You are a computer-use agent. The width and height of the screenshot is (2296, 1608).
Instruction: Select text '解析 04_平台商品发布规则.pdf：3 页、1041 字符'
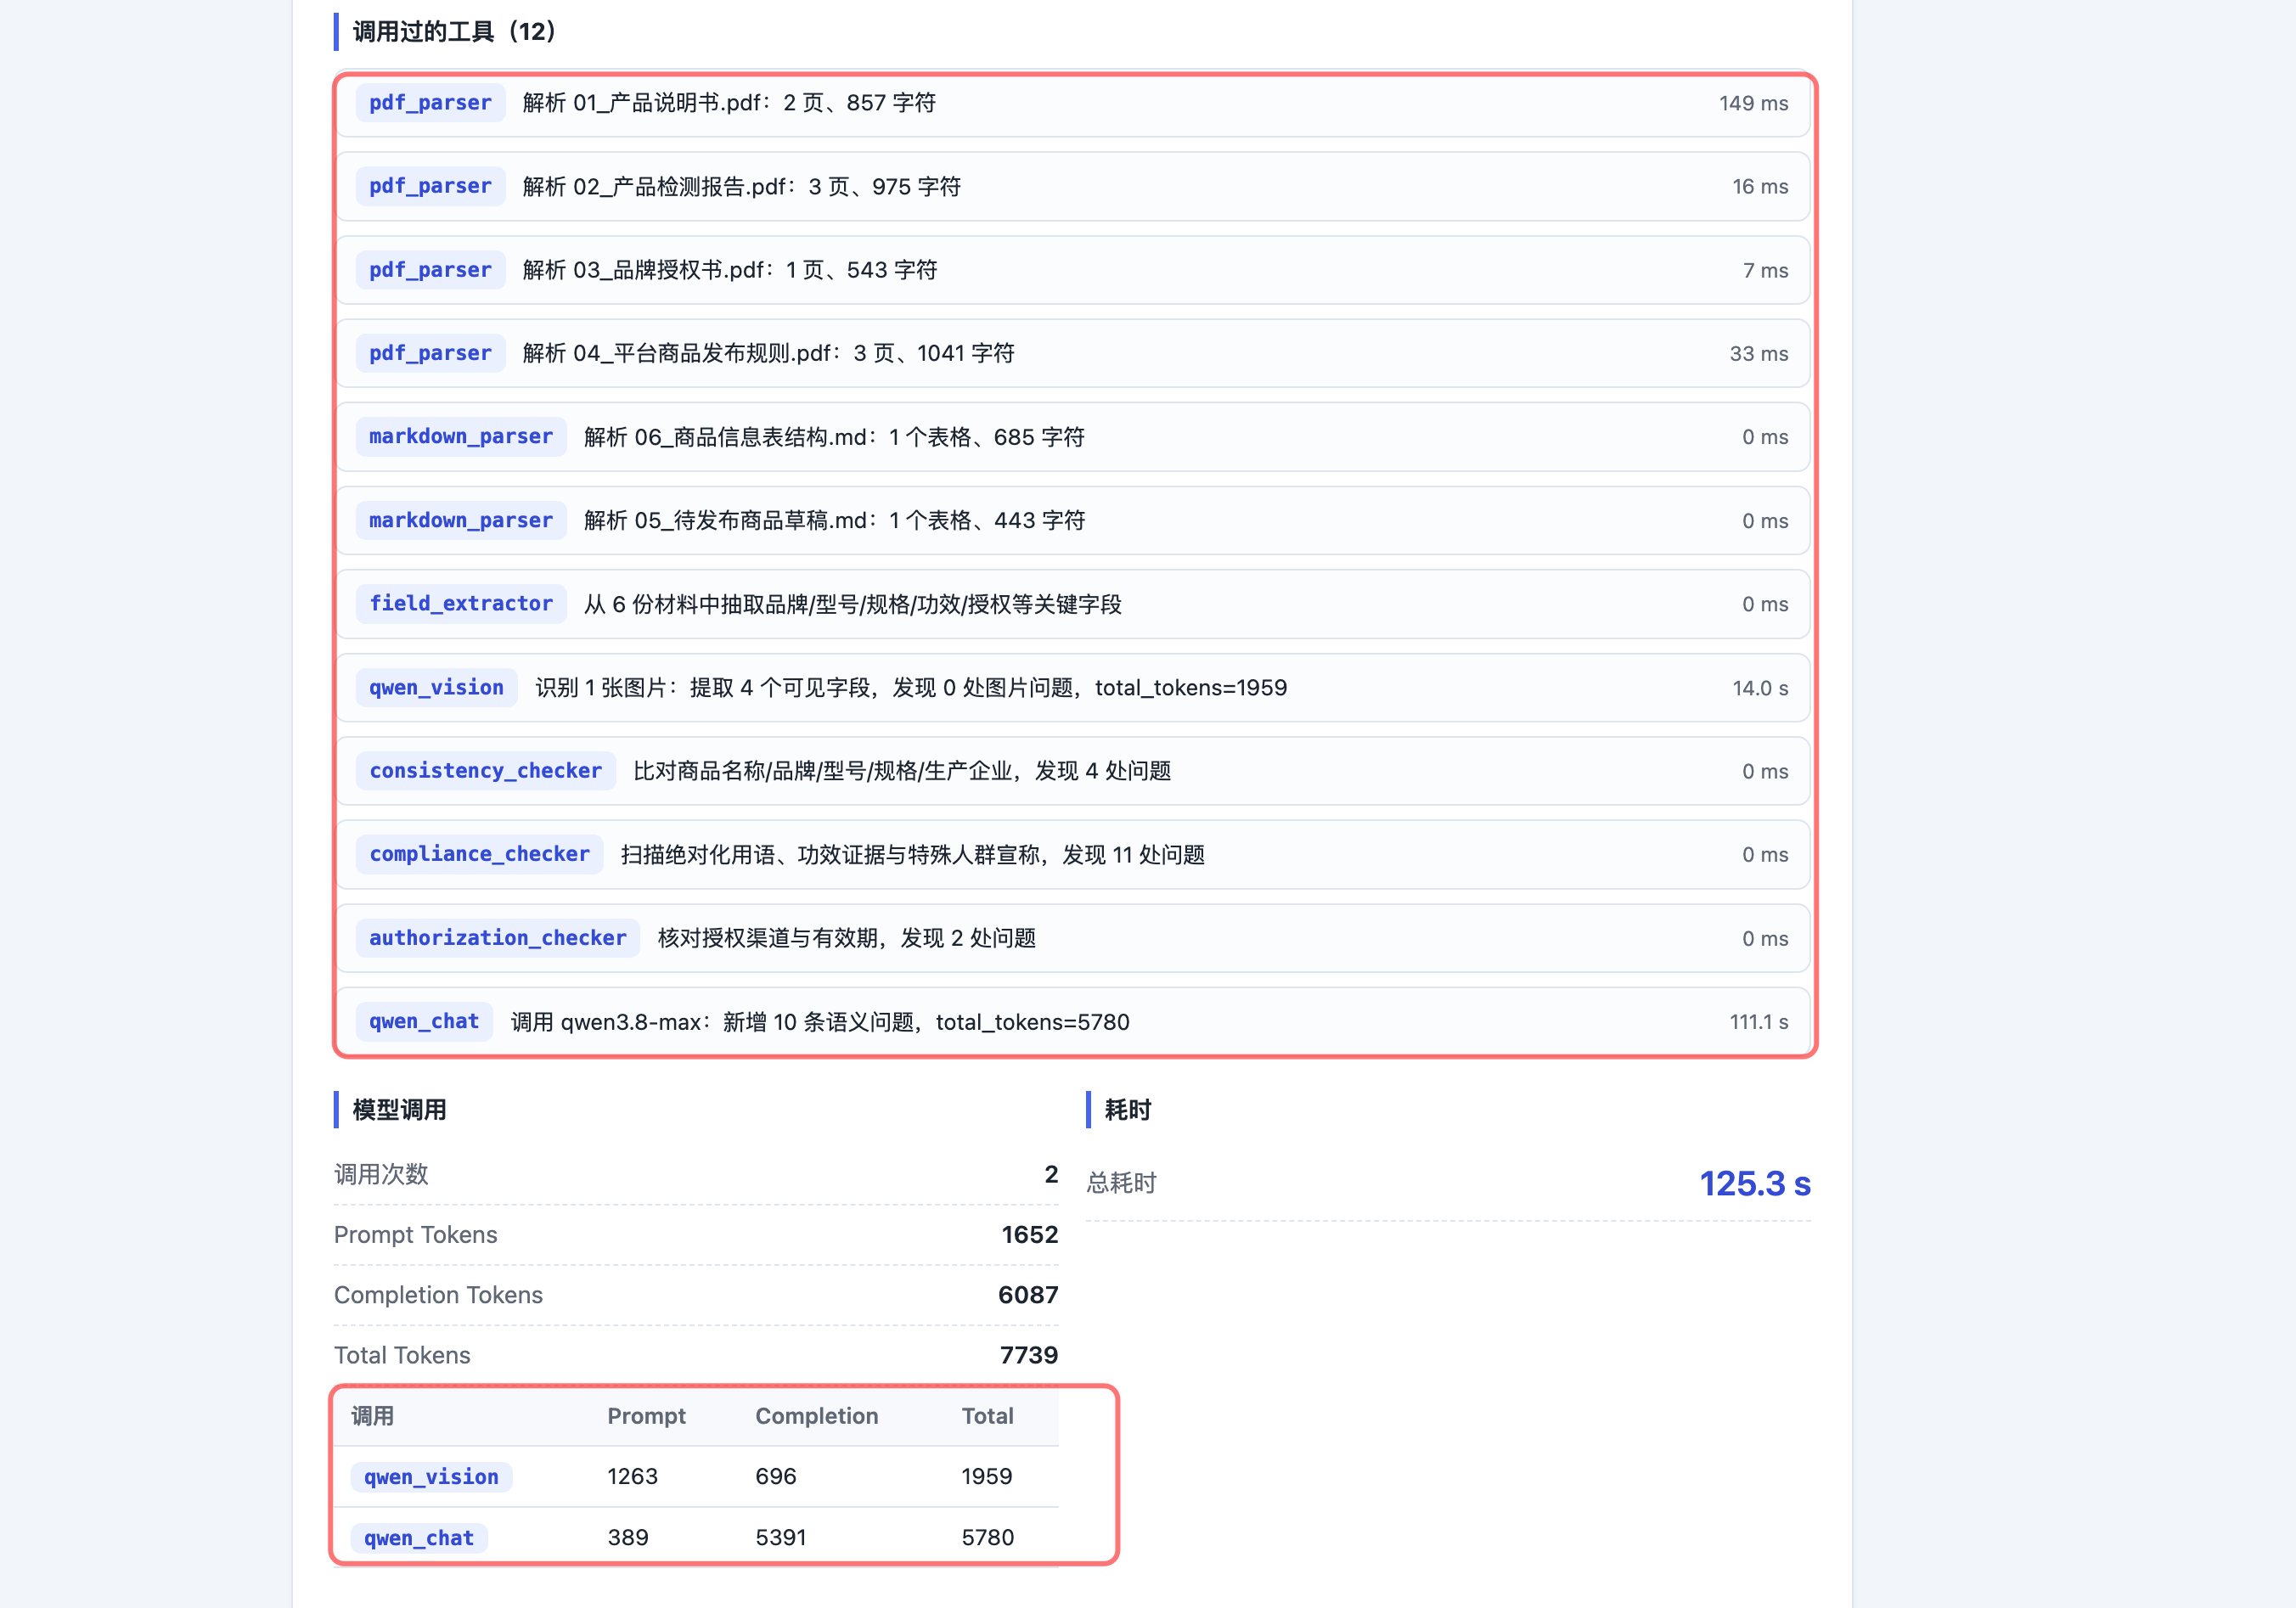pyautogui.click(x=768, y=354)
